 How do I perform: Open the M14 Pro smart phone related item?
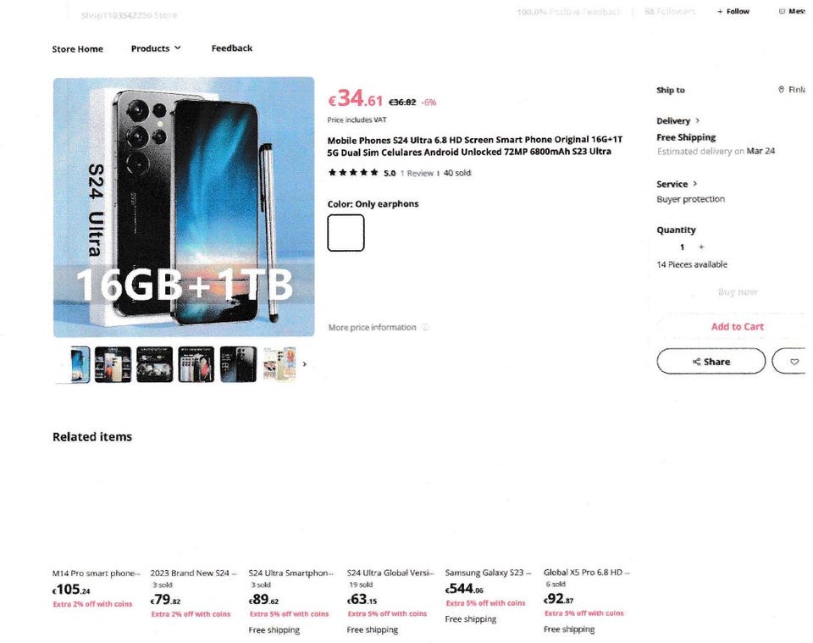(x=95, y=574)
